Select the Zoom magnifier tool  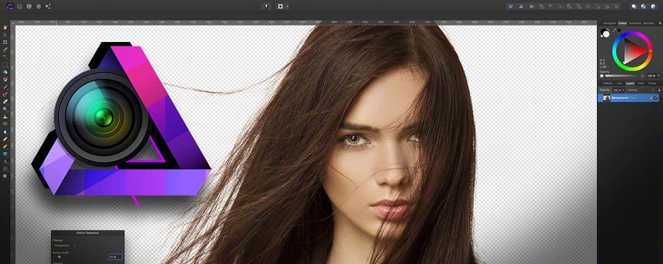pyautogui.click(x=6, y=176)
